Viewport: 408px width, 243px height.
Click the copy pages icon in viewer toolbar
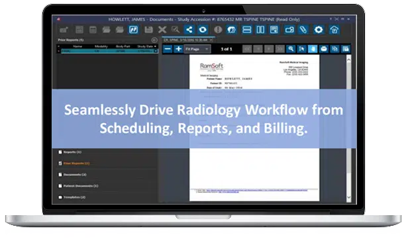(x=334, y=49)
